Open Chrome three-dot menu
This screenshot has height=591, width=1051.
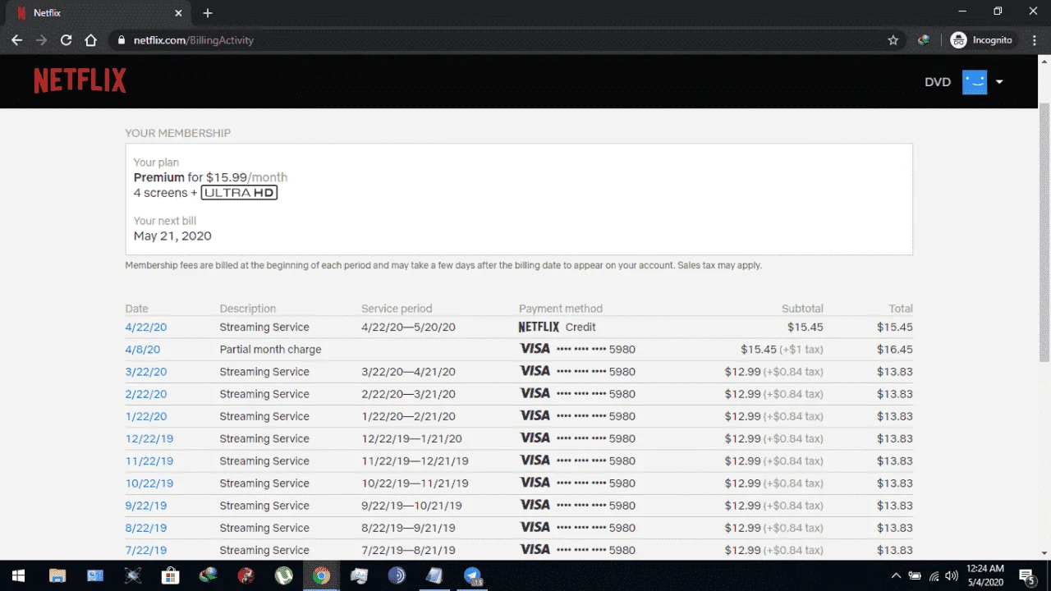(x=1034, y=40)
